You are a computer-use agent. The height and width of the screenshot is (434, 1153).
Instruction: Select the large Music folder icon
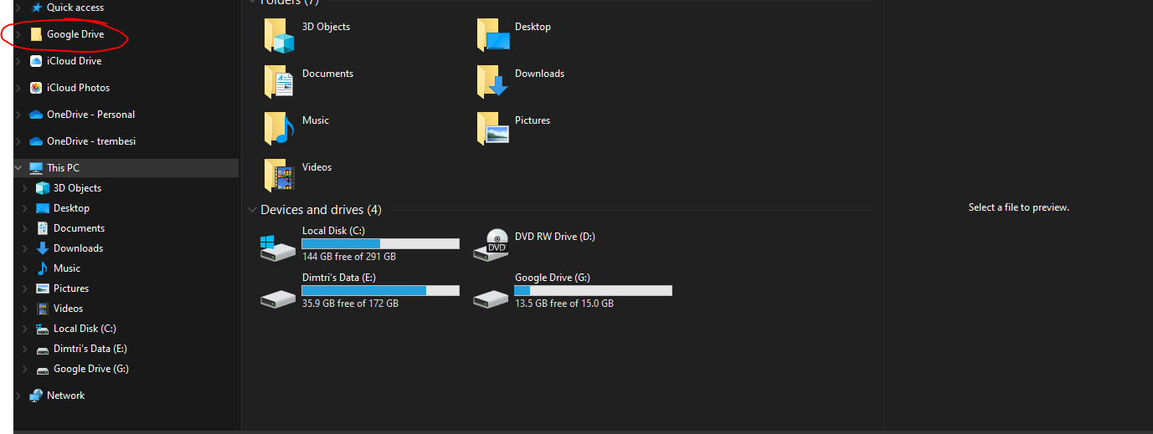coord(280,129)
